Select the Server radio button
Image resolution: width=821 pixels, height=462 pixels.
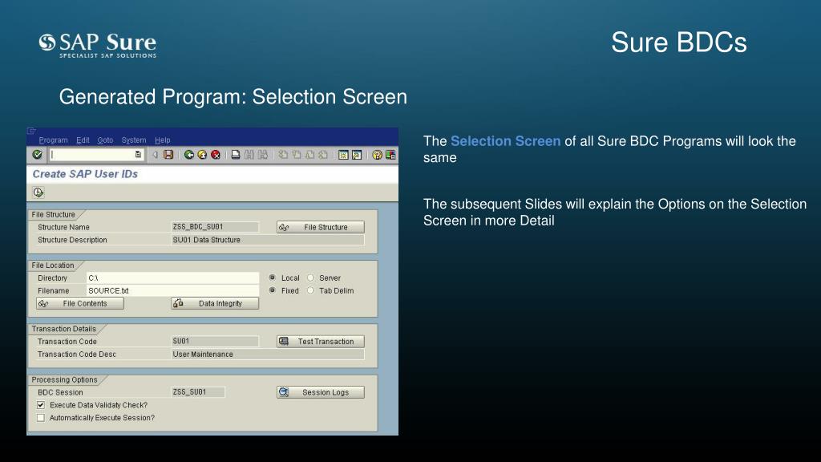310,278
